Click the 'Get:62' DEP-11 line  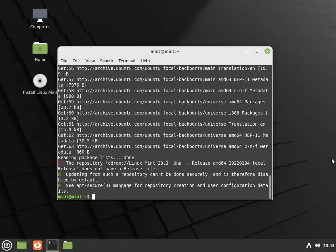coord(163,138)
